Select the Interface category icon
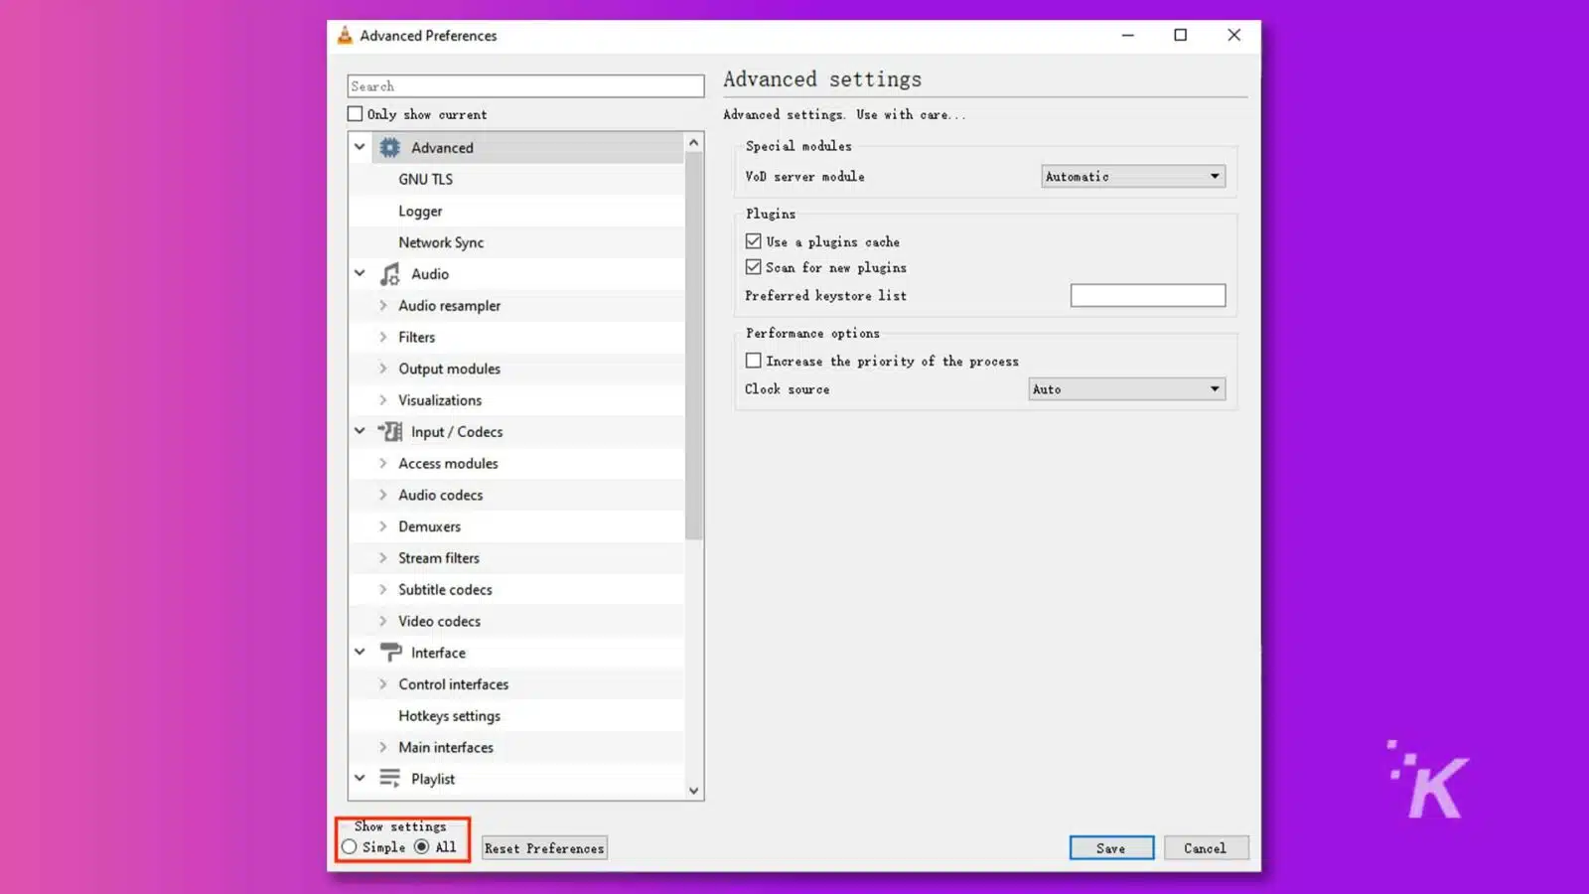 (x=389, y=652)
